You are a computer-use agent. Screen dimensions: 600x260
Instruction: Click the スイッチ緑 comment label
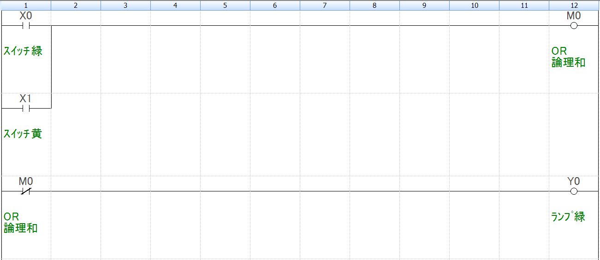click(x=23, y=51)
